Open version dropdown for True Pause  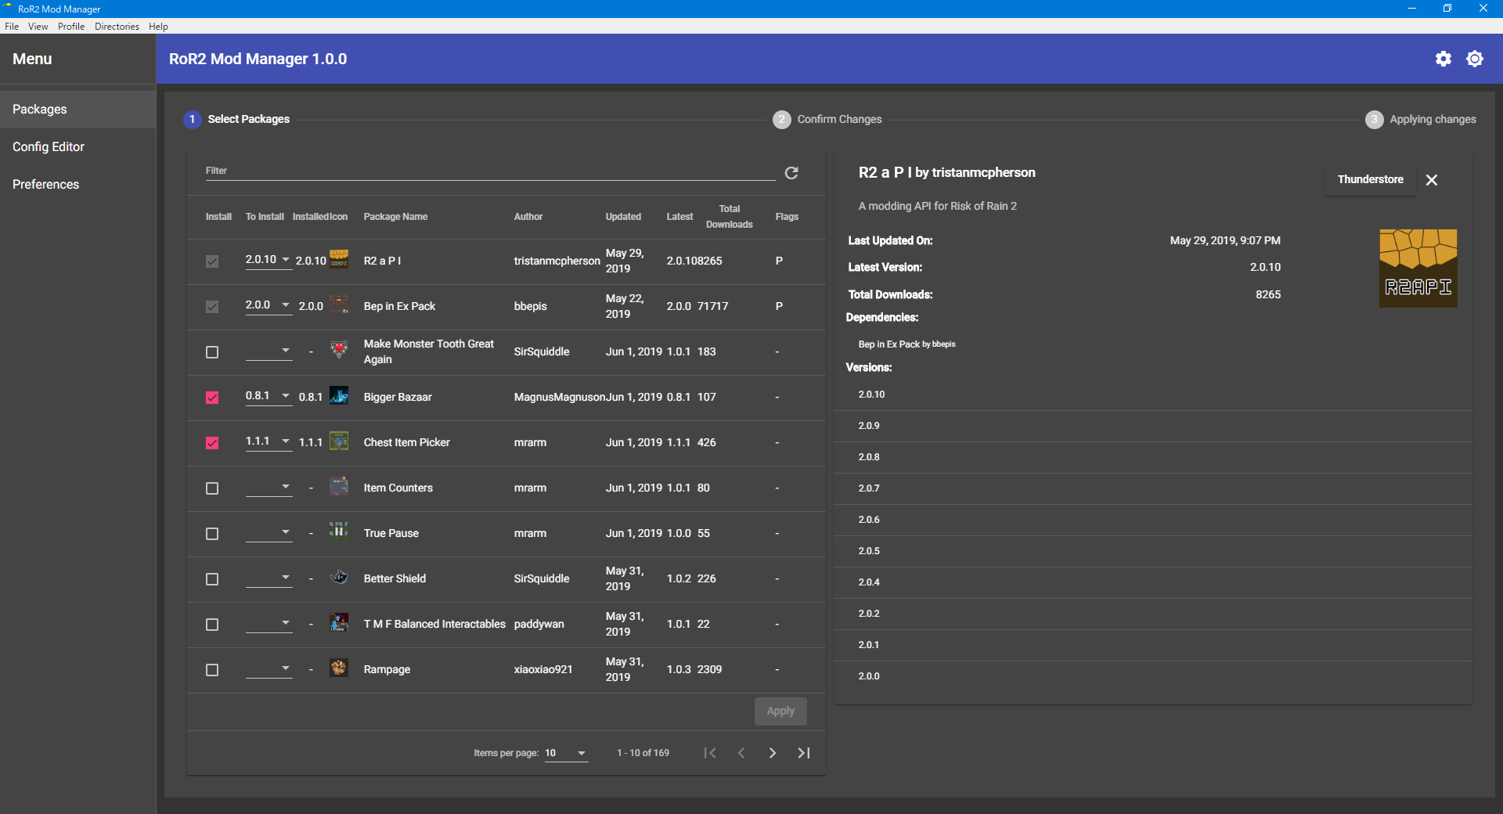(x=269, y=532)
